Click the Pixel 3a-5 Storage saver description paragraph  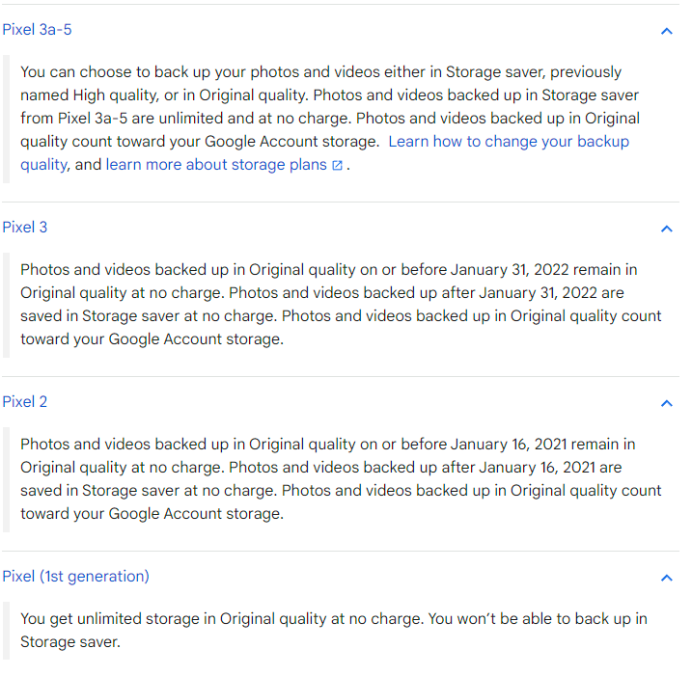click(x=330, y=119)
